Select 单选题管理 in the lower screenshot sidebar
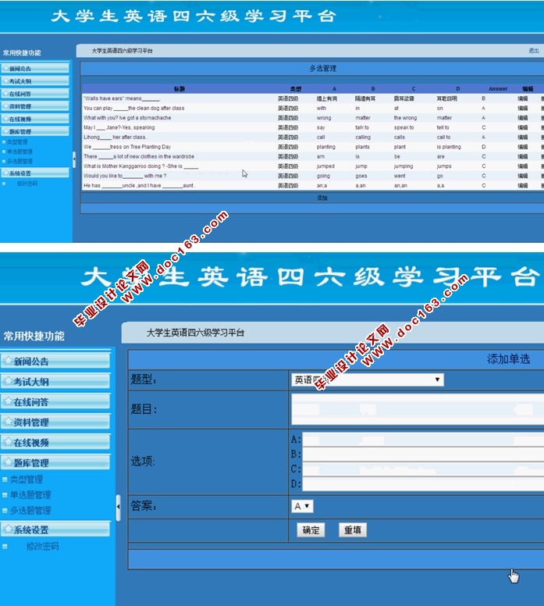Viewport: 544px width, 606px height. pos(30,495)
